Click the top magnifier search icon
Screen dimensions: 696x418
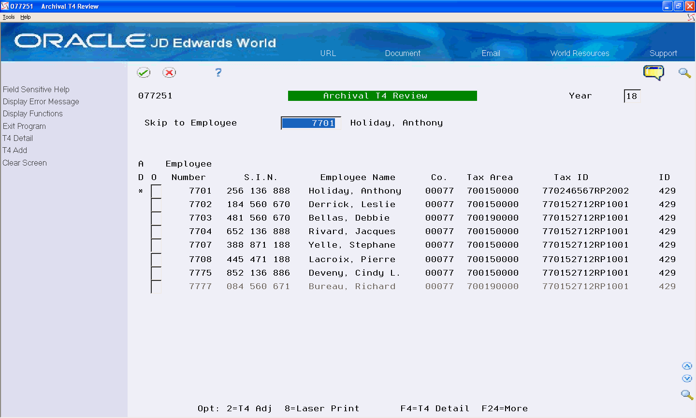[x=684, y=73]
